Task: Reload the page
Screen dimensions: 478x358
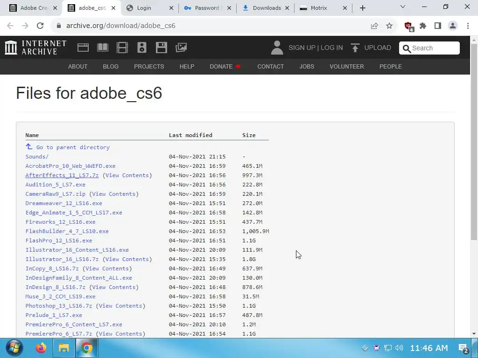Action: pyautogui.click(x=40, y=26)
